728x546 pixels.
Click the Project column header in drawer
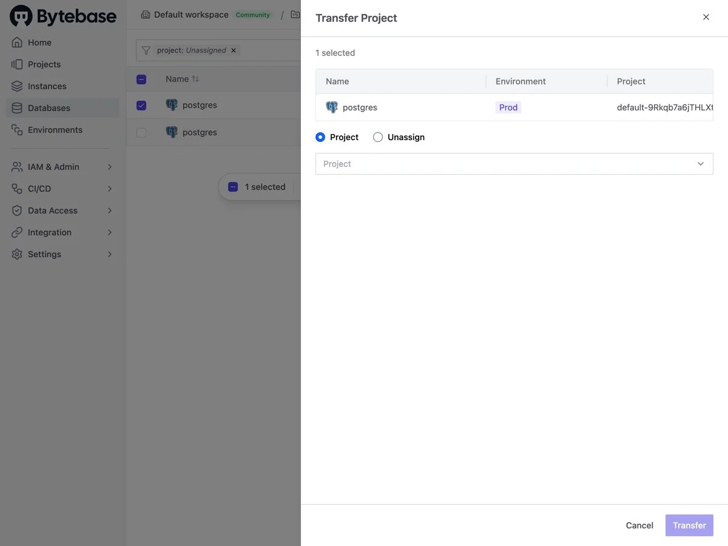[631, 81]
